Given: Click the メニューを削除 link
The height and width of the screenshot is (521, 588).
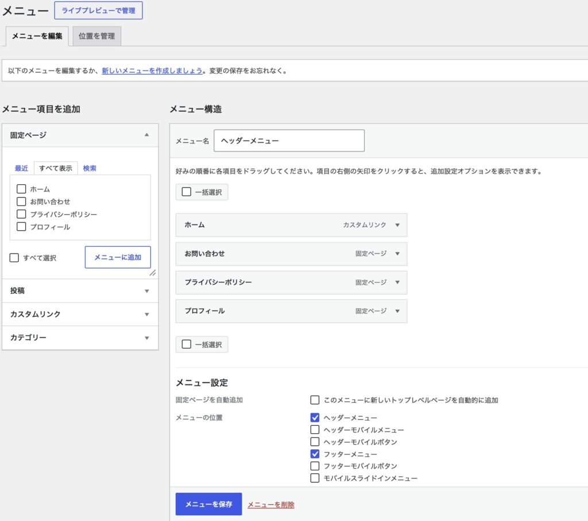Looking at the screenshot, I should click(x=271, y=504).
